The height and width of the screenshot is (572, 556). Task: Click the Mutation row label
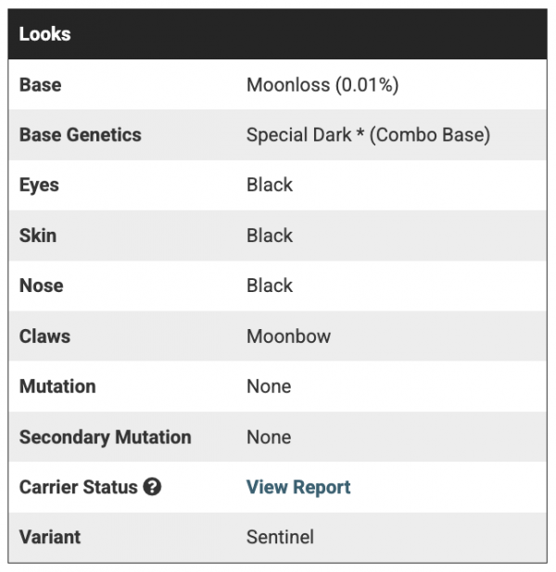tap(57, 386)
